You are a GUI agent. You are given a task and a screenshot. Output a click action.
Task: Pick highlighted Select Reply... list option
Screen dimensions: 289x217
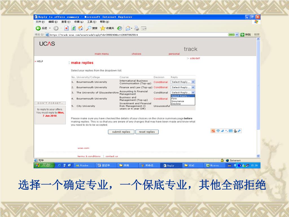click(x=183, y=96)
